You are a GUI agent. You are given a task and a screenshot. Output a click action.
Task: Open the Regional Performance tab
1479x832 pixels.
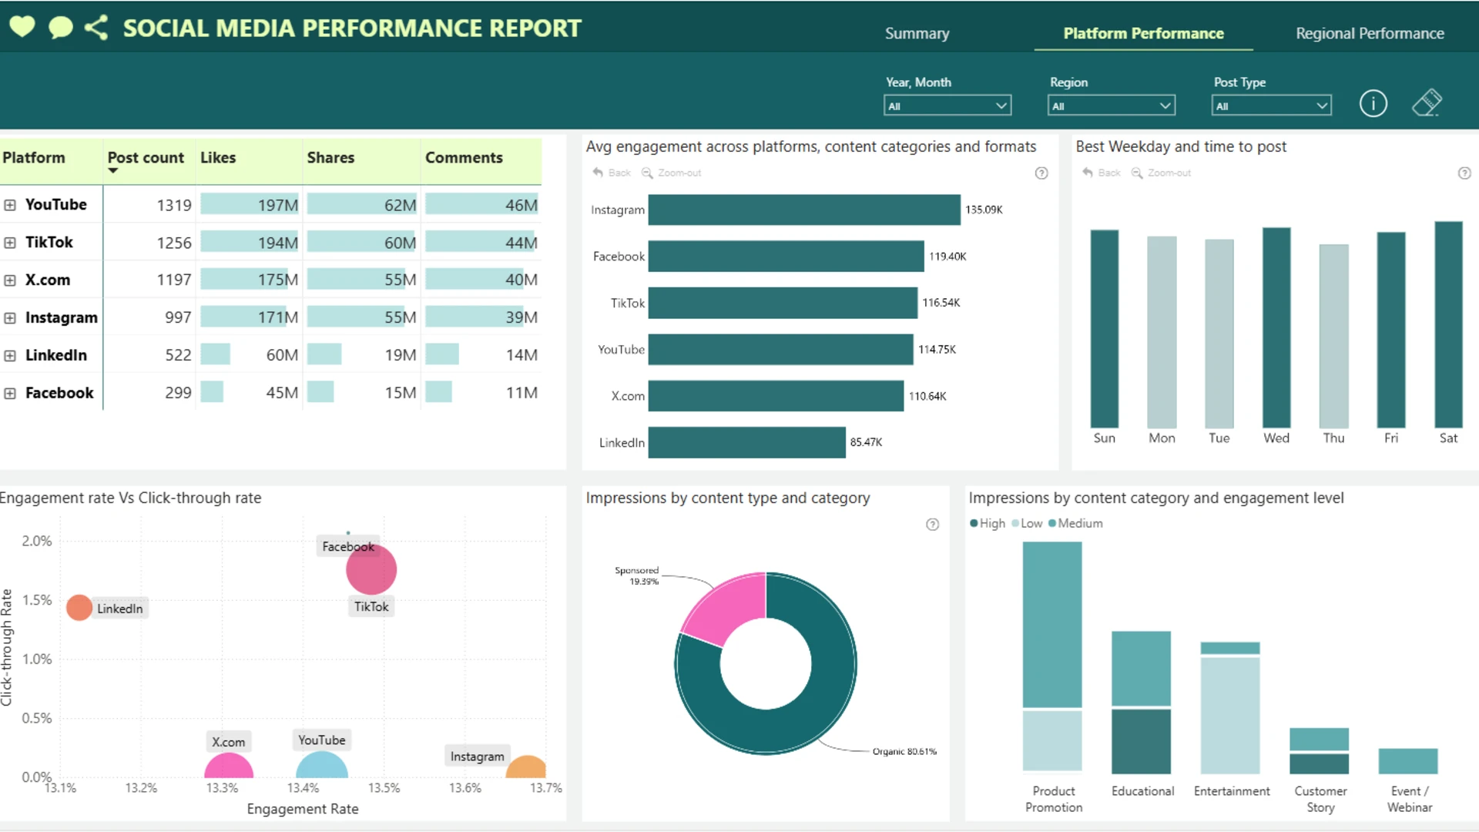1369,33
